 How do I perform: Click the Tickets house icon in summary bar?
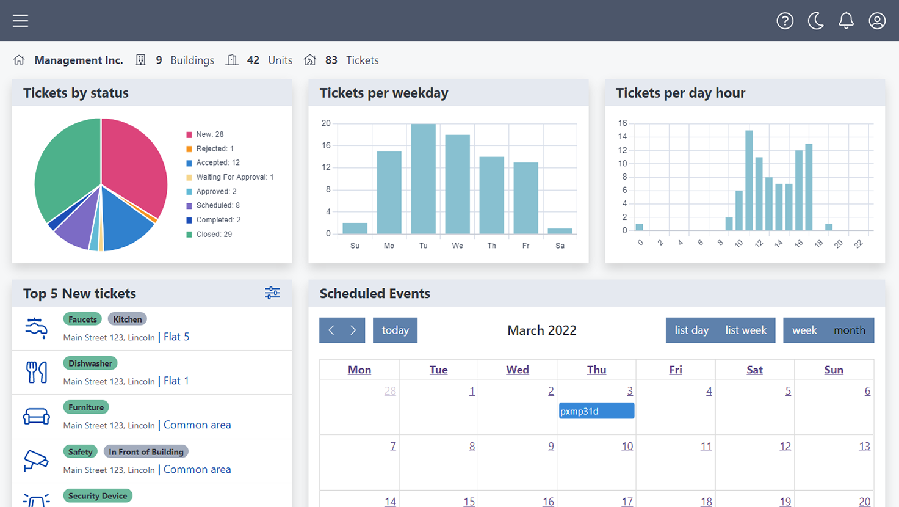(310, 60)
